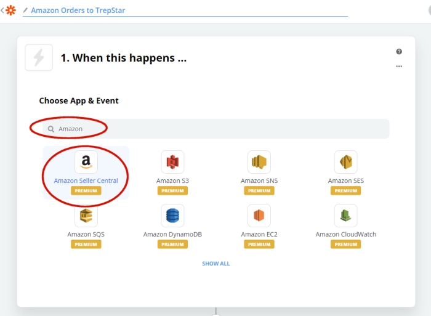Click the Amazon SQS text label
The width and height of the screenshot is (431, 316).
point(86,234)
